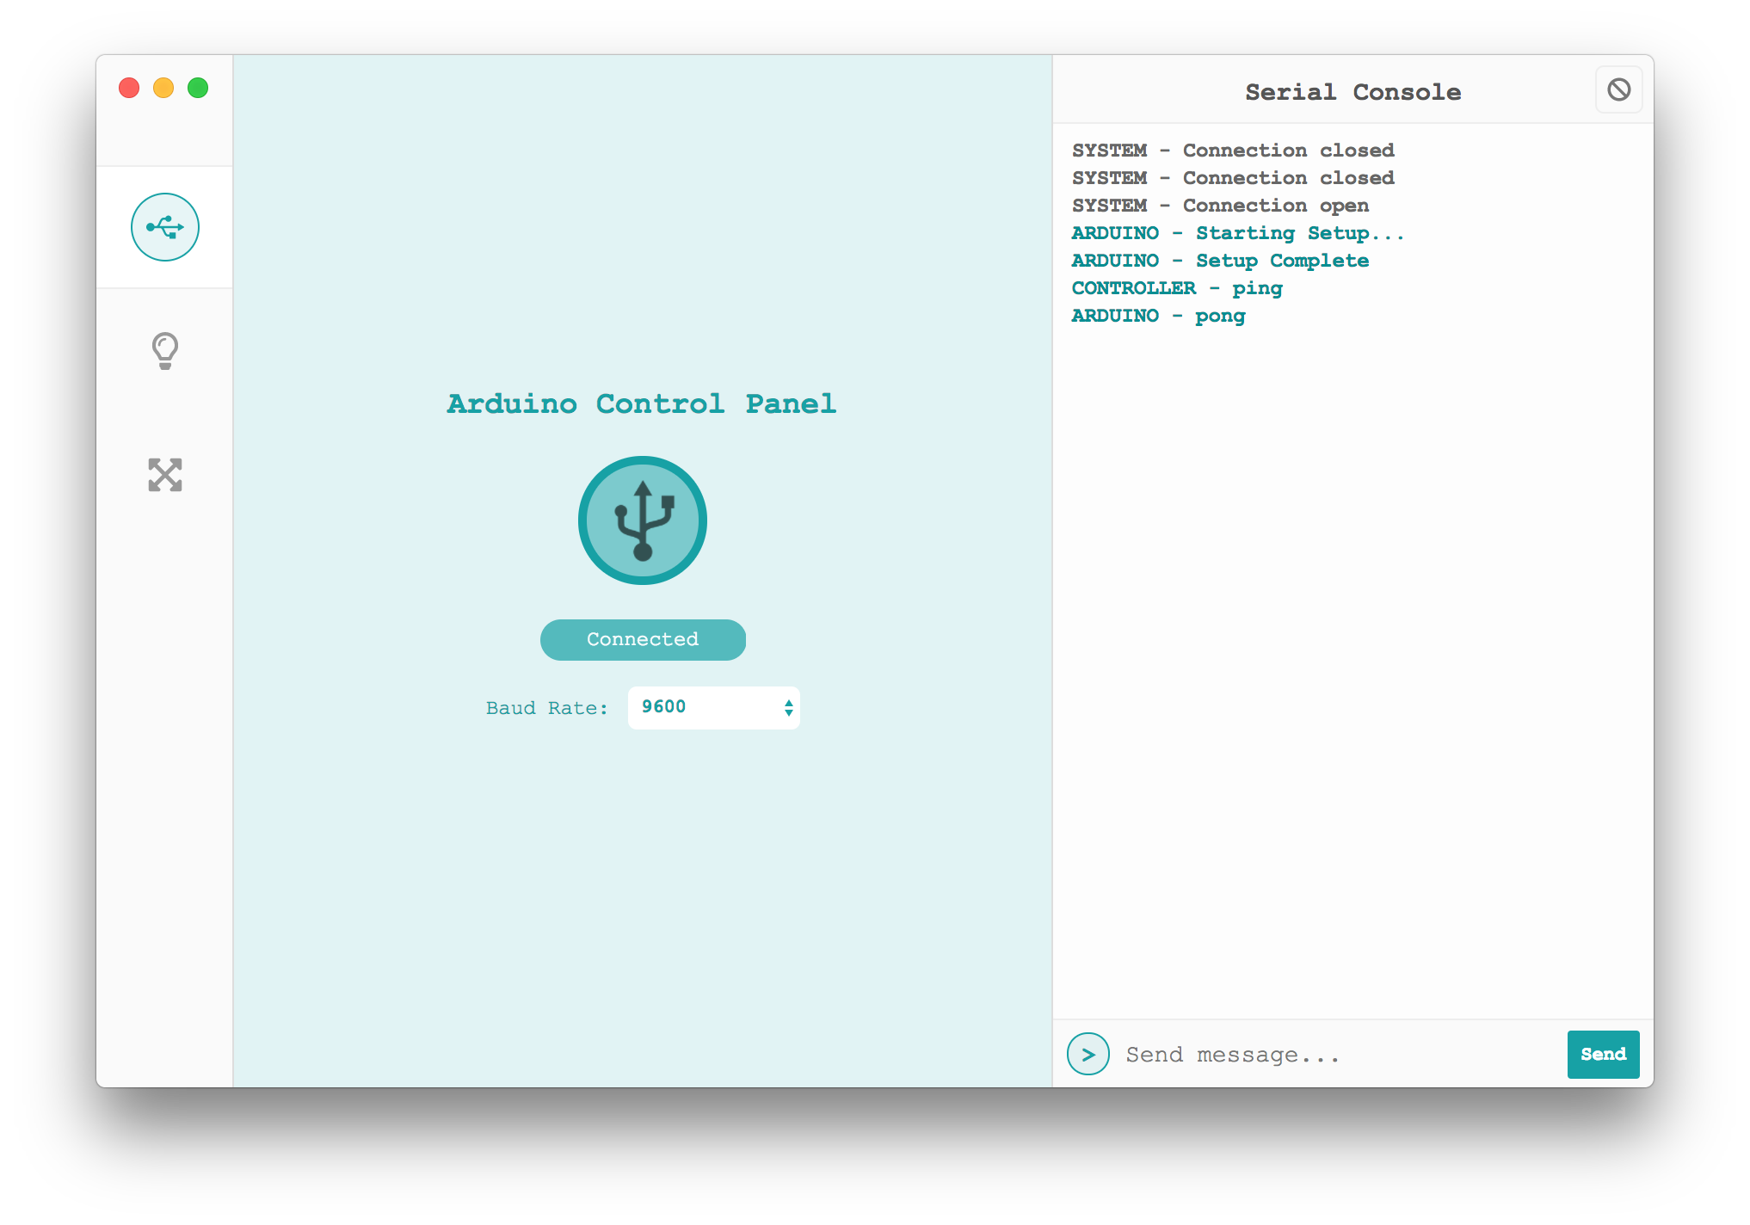Click the "ARDUINO - Starting Setup..." entry

(x=1238, y=232)
